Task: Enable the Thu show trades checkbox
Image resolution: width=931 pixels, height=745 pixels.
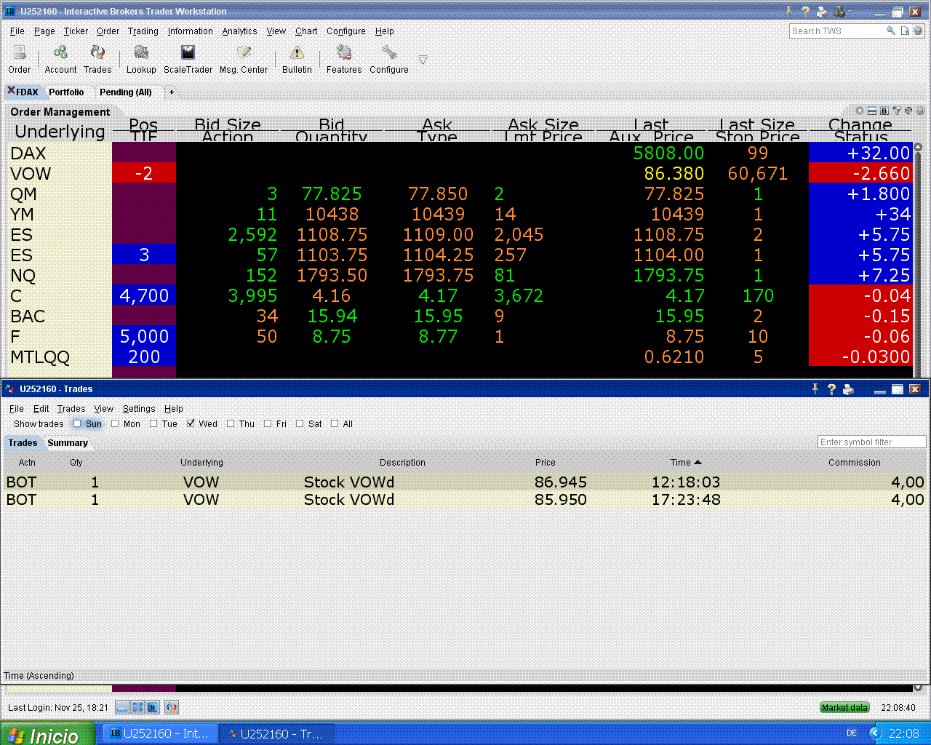Action: (x=231, y=423)
